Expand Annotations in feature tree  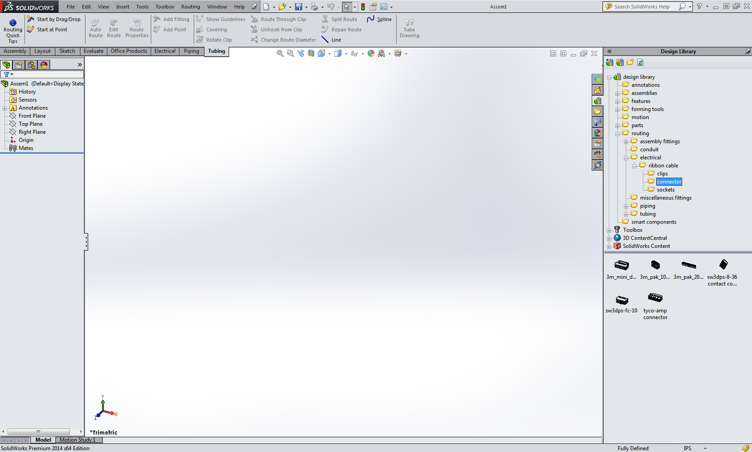[x=4, y=108]
